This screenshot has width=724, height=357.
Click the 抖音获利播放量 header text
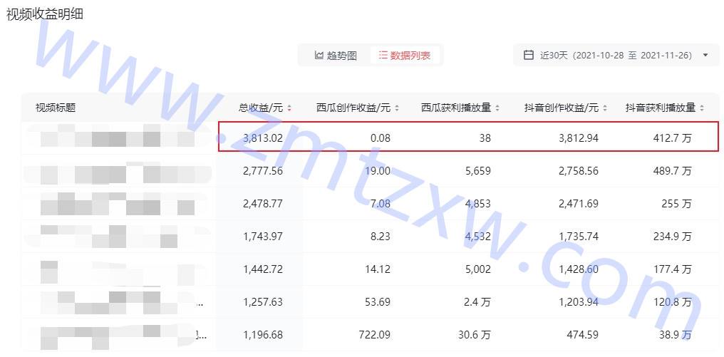tap(661, 108)
